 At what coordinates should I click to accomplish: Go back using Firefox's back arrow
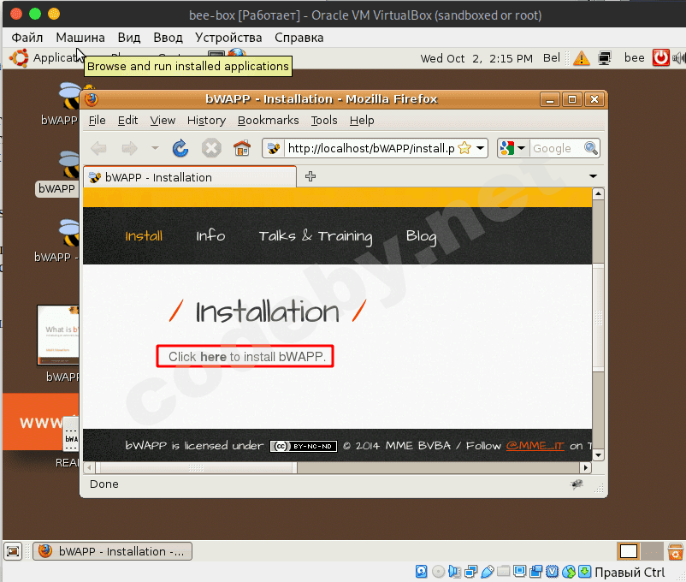point(99,148)
